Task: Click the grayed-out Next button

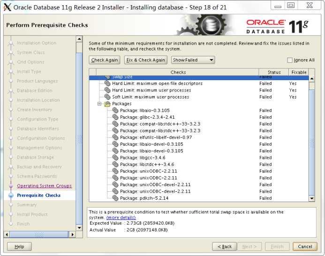Action: [x=249, y=247]
